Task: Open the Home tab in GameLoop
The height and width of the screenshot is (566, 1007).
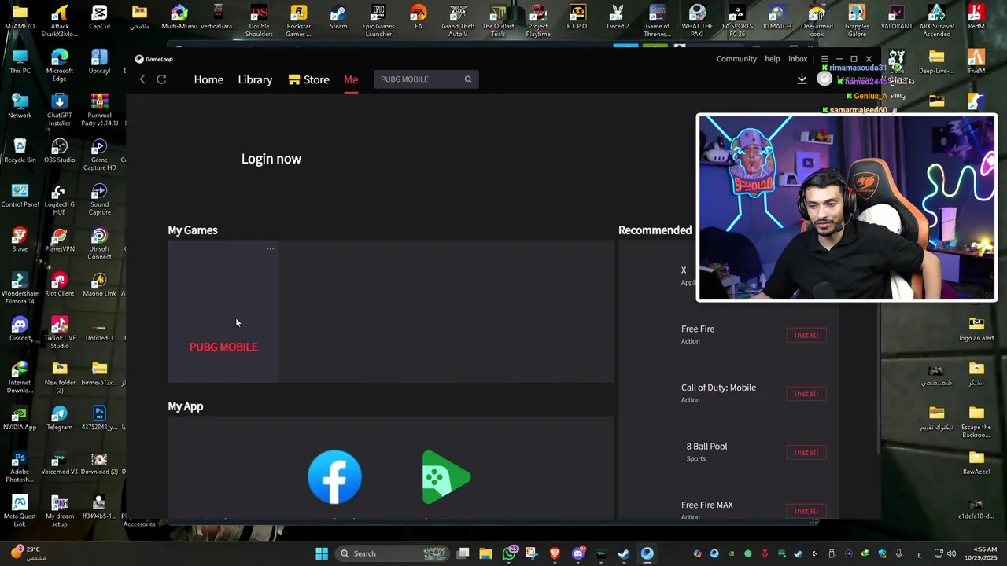Action: [x=208, y=79]
